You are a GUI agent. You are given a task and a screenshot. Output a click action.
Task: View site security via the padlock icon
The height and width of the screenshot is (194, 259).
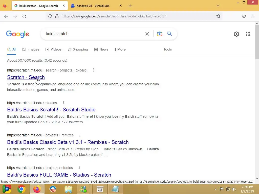57,16
